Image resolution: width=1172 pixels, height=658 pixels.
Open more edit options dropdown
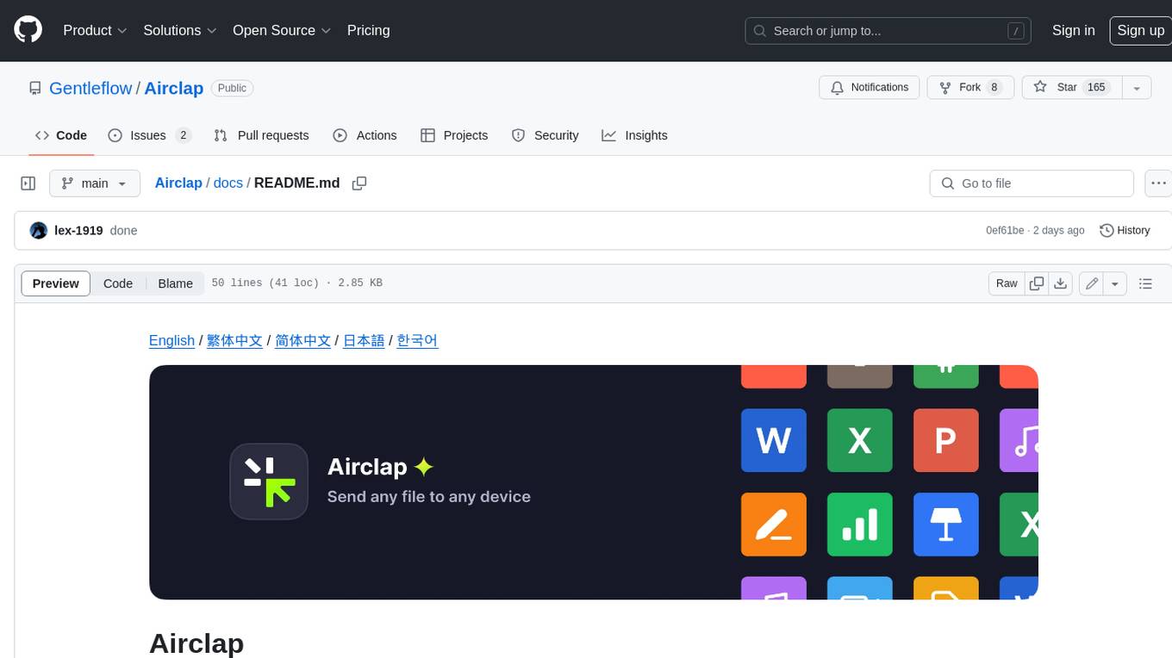[1115, 283]
